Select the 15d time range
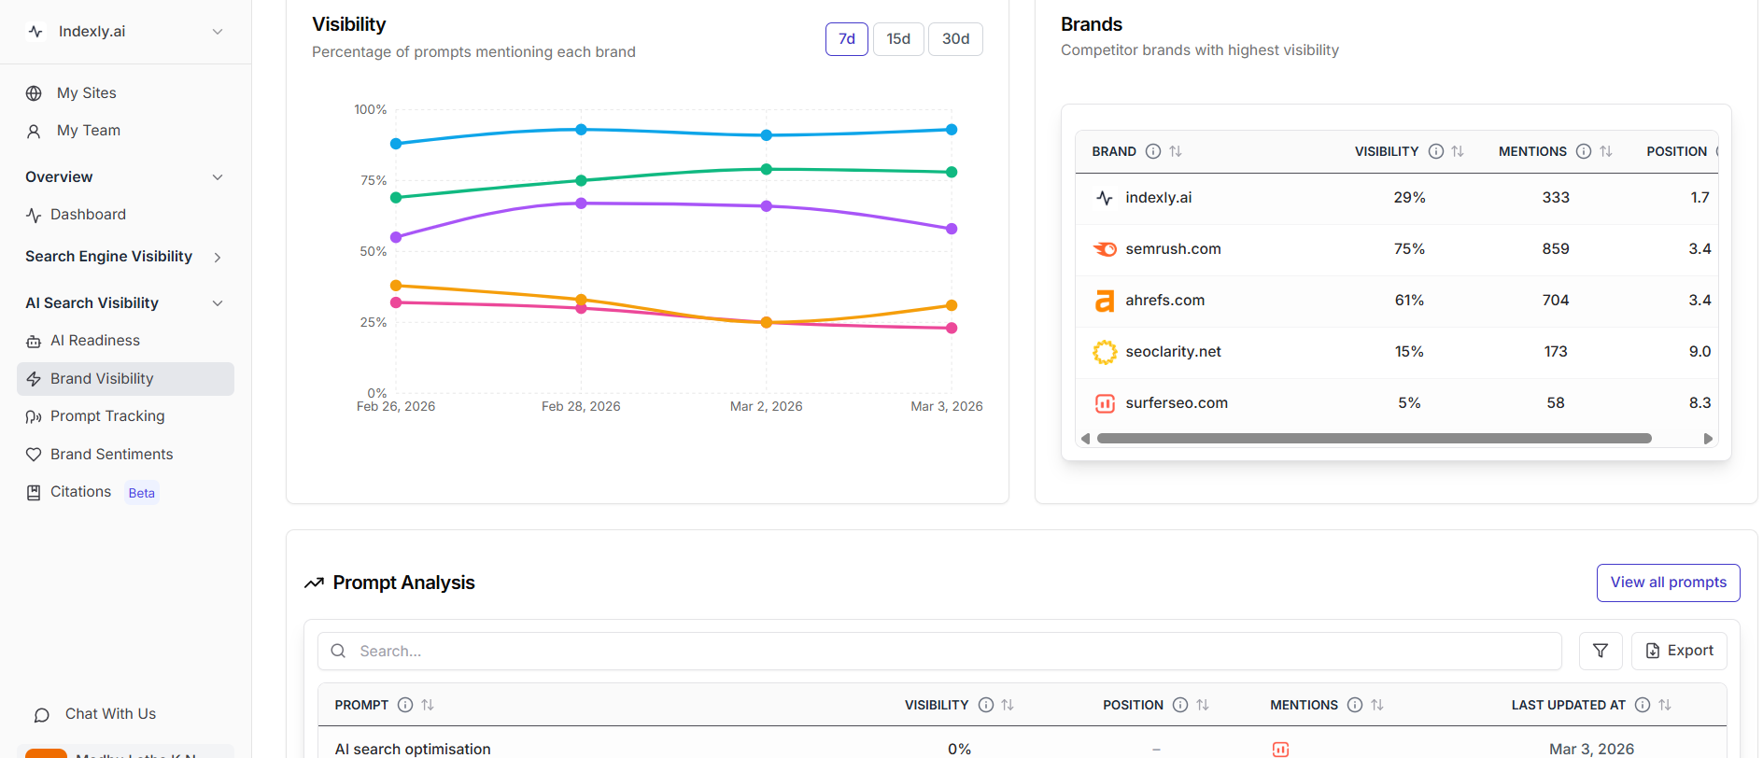Viewport: 1763px width, 758px height. [898, 39]
